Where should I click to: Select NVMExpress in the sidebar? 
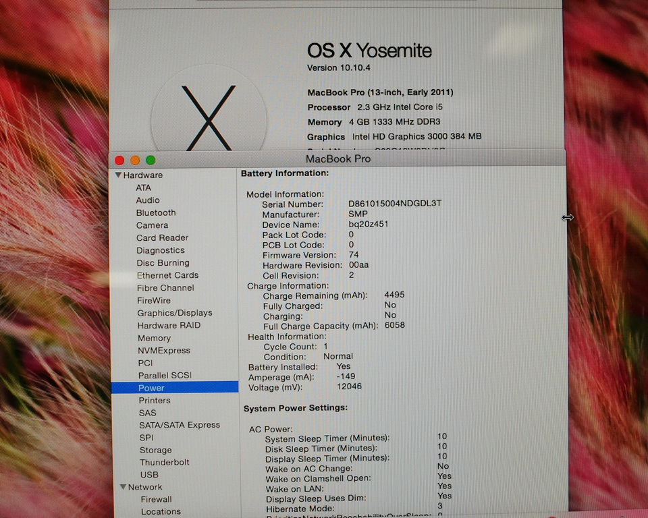pos(163,350)
